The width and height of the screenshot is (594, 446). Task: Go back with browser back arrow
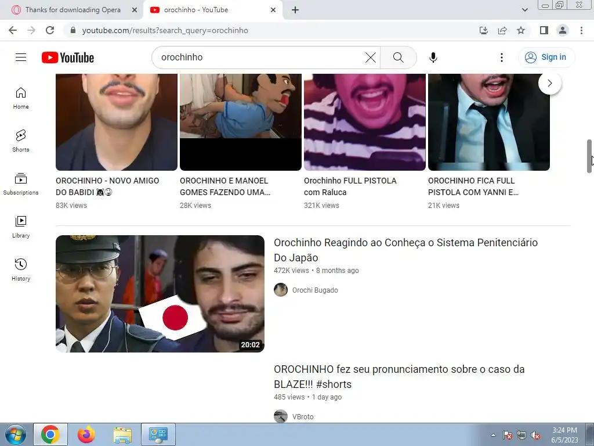(13, 30)
